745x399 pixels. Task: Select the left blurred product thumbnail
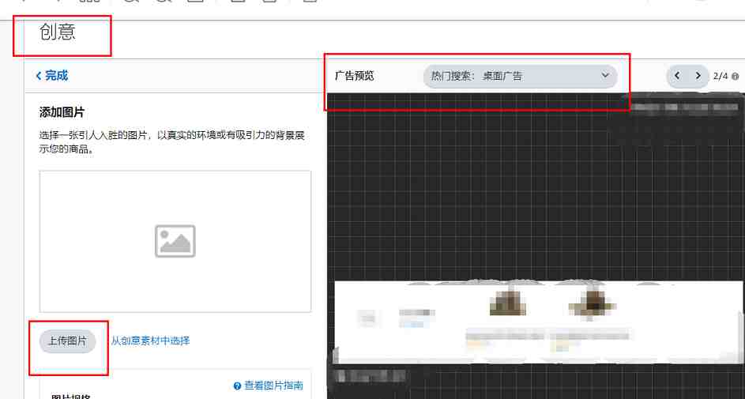click(507, 302)
